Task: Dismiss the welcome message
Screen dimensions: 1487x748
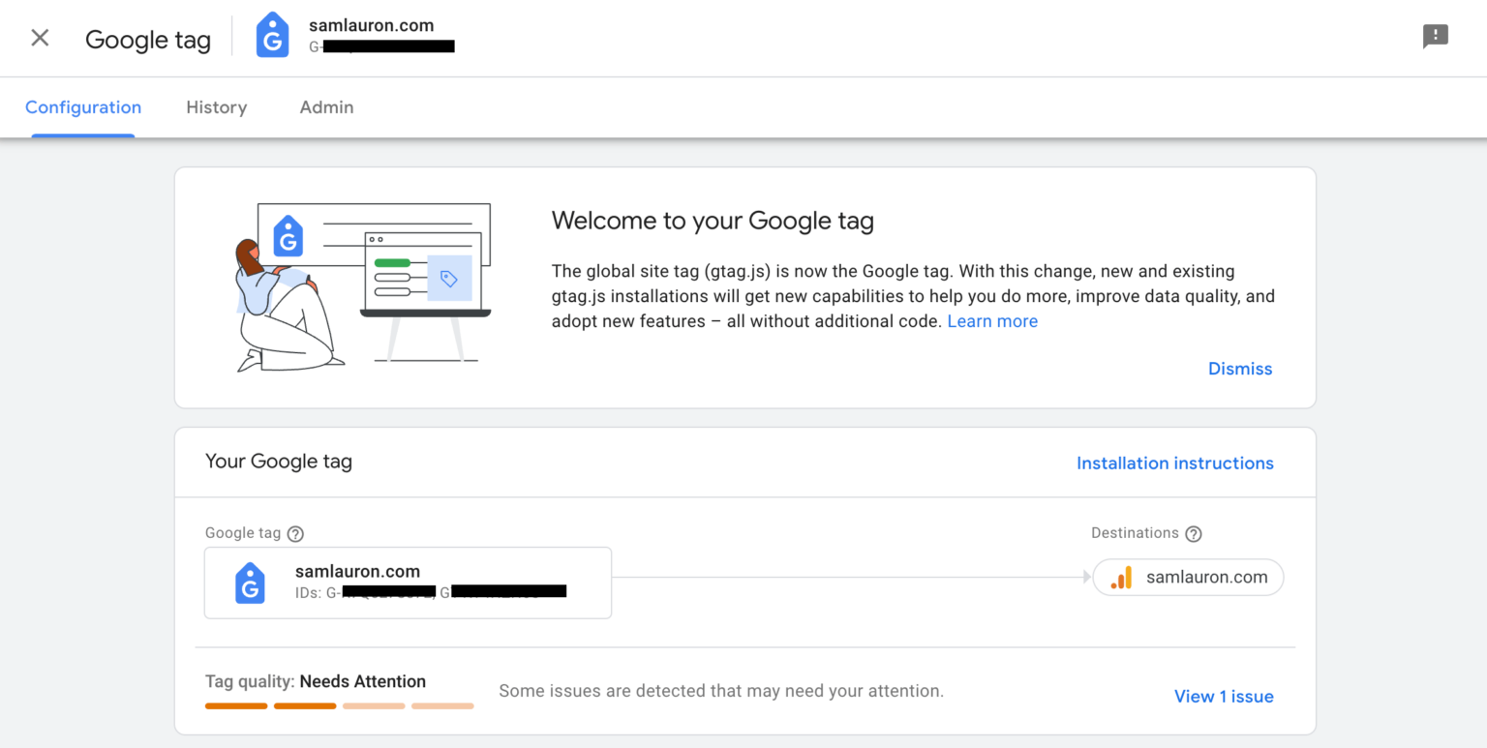Action: coord(1239,369)
